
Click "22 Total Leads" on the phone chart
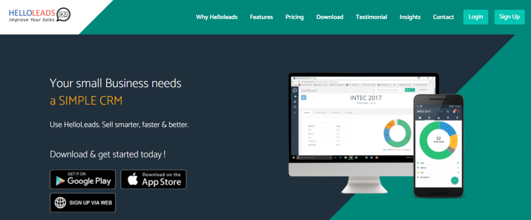pos(438,139)
